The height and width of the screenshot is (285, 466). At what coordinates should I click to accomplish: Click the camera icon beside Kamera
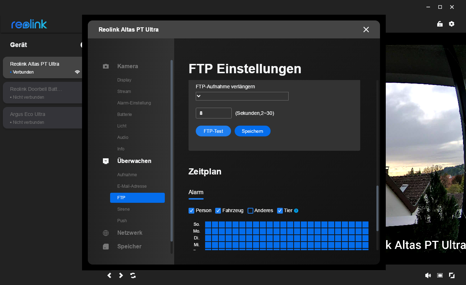(106, 66)
